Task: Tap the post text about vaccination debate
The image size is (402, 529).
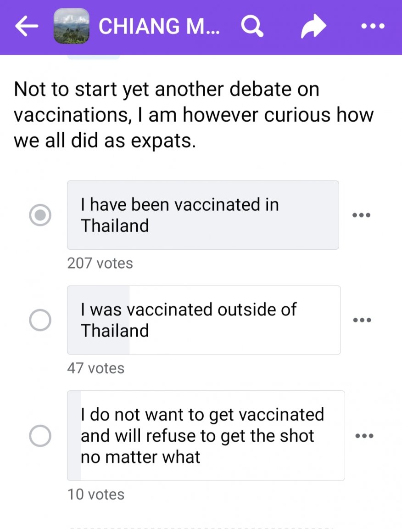Action: [194, 115]
